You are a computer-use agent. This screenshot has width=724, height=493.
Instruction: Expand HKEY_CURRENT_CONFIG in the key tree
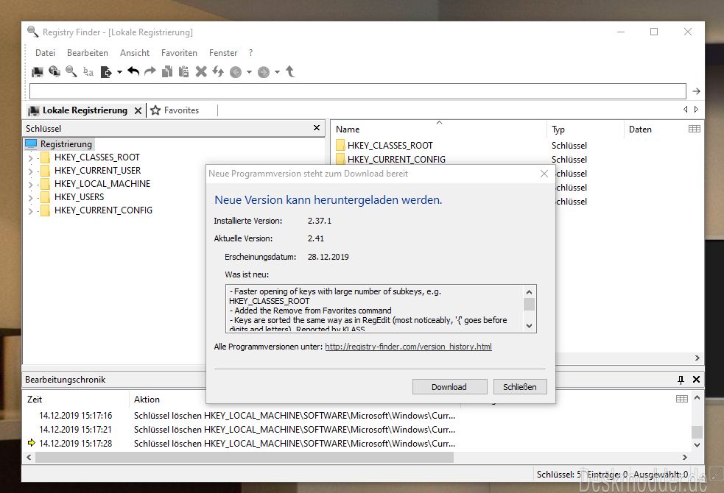coord(30,211)
